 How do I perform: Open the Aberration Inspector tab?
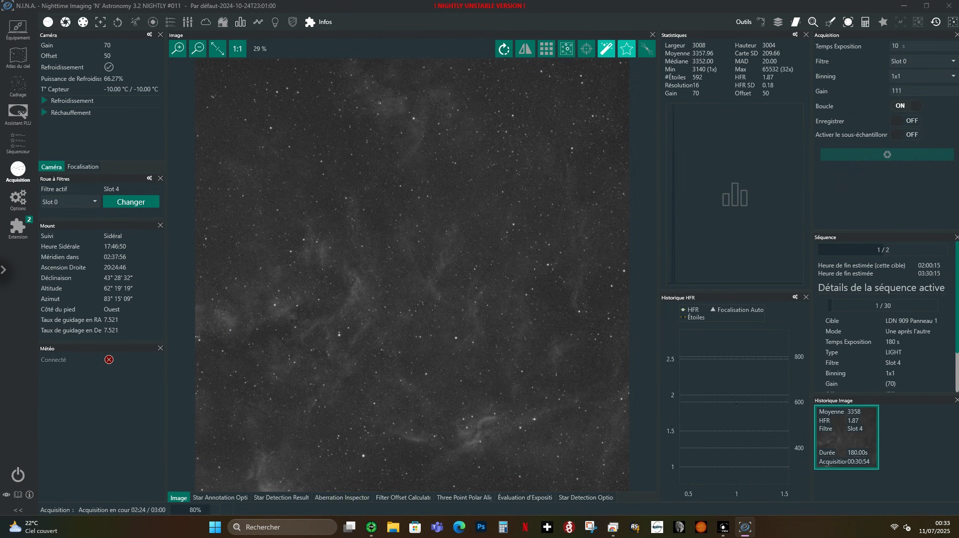click(342, 497)
